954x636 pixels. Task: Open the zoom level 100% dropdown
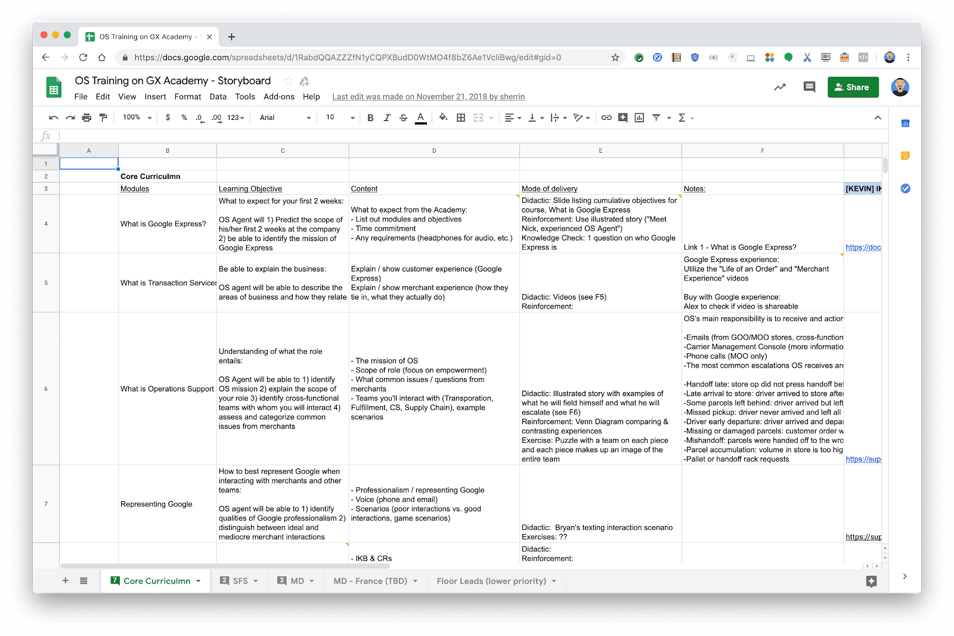point(137,118)
